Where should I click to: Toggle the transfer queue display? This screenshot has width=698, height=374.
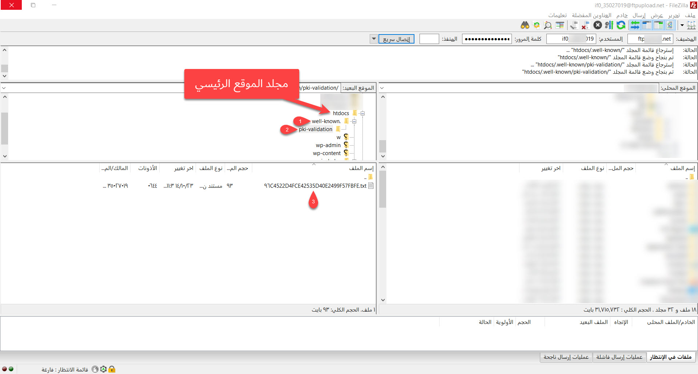point(635,25)
